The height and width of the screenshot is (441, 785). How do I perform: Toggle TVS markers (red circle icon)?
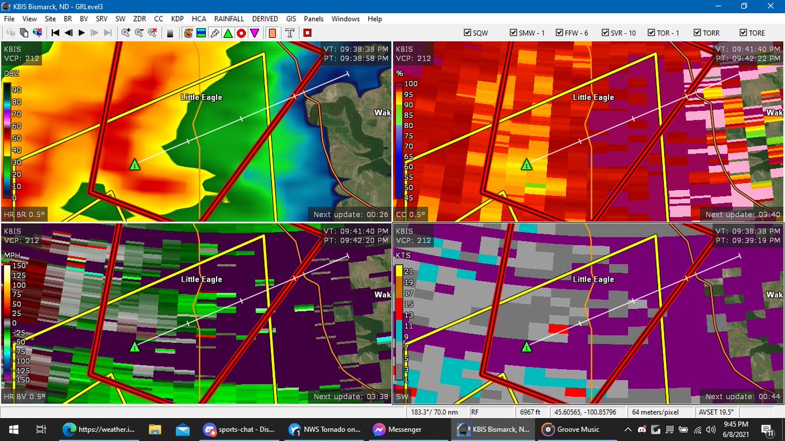[241, 33]
